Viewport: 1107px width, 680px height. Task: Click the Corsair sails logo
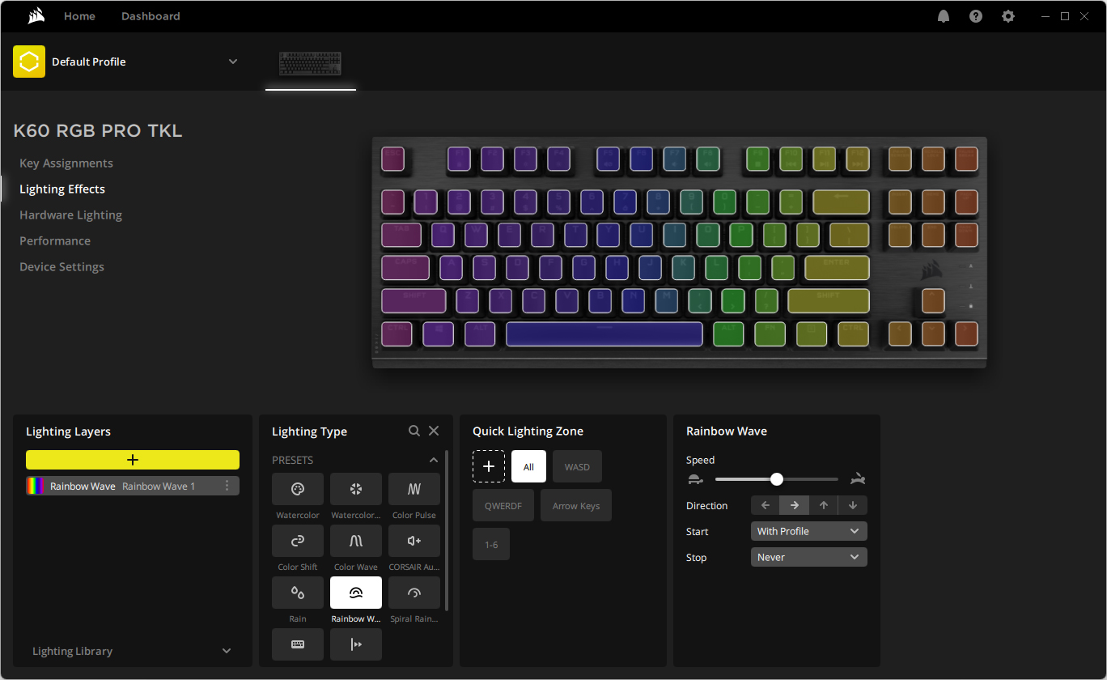36,16
